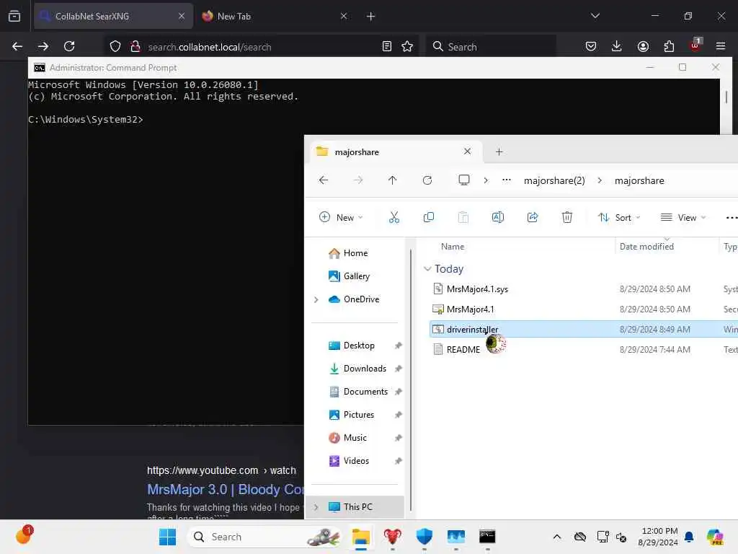This screenshot has height=554, width=738.
Task: Sort by Date modified column header
Action: tap(646, 247)
